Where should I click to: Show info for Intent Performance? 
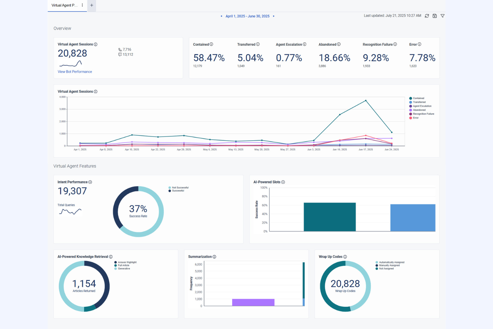(90, 182)
